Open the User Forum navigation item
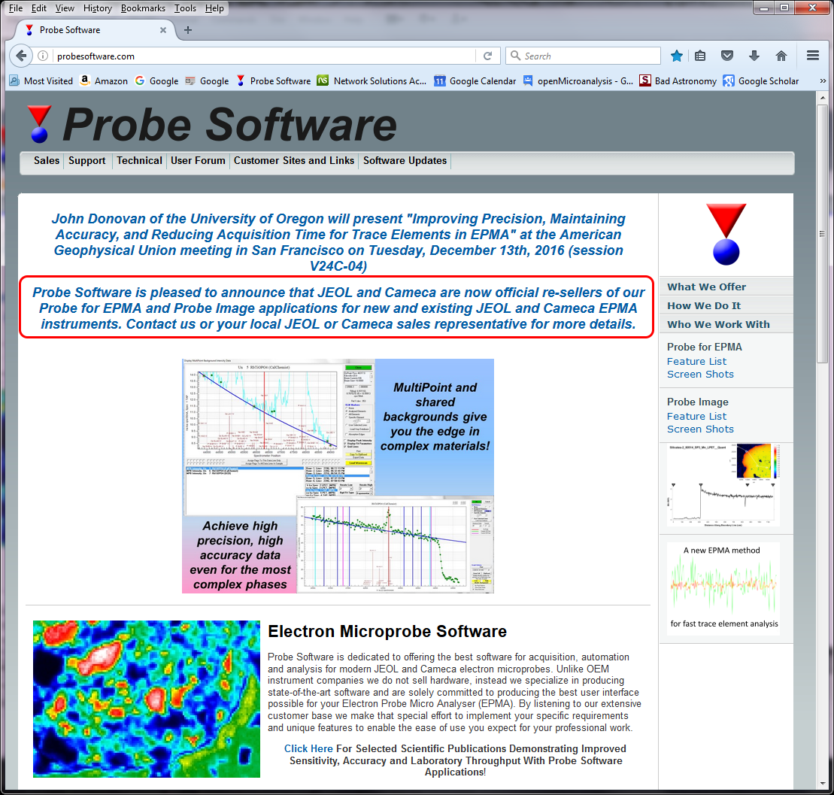Screen dimensions: 834x795 tap(198, 160)
